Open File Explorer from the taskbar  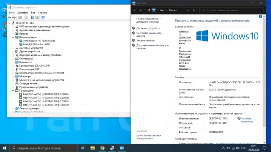[92, 148]
